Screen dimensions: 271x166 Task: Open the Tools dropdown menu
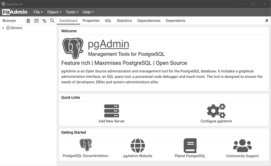(72, 12)
